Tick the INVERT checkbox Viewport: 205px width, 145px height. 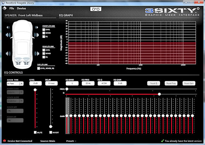click(51, 132)
